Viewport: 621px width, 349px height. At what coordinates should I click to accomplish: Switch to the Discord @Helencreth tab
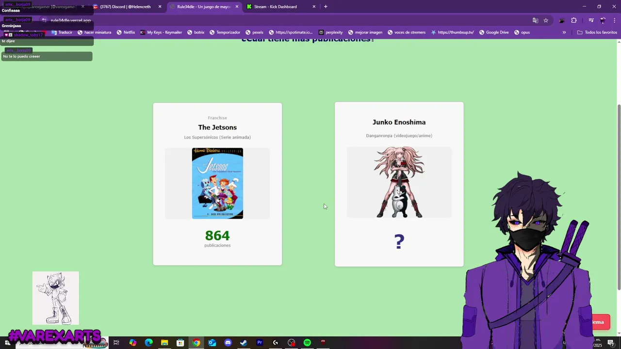pos(127,7)
